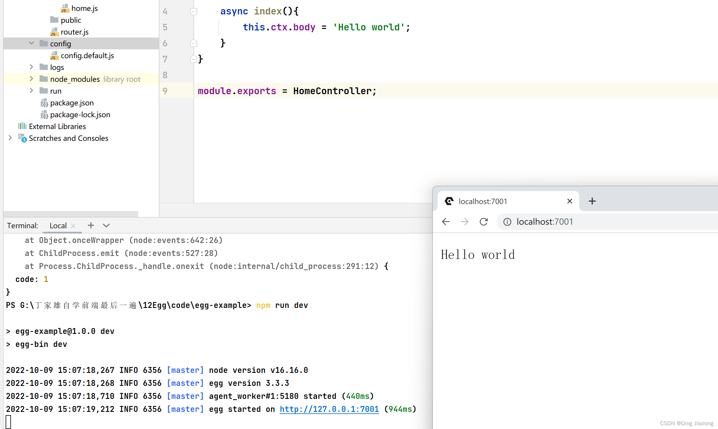Viewport: 718px width, 429px height.
Task: Select the public folder icon
Action: click(54, 20)
